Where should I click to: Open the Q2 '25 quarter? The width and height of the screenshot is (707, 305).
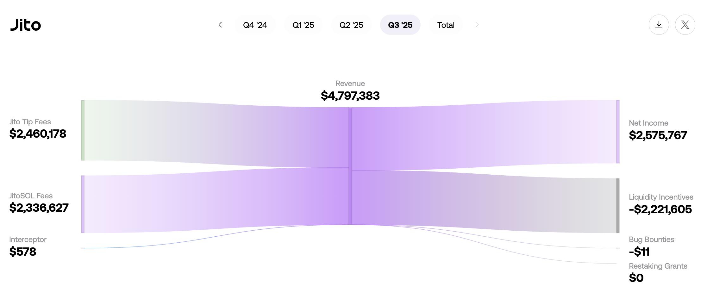351,25
